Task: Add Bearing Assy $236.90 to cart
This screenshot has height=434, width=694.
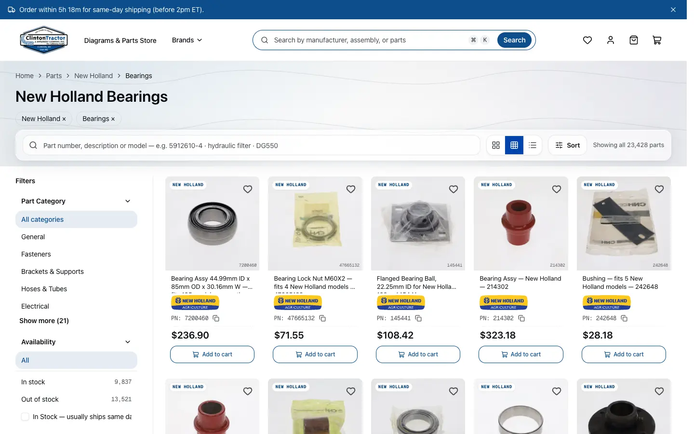Action: pyautogui.click(x=212, y=354)
